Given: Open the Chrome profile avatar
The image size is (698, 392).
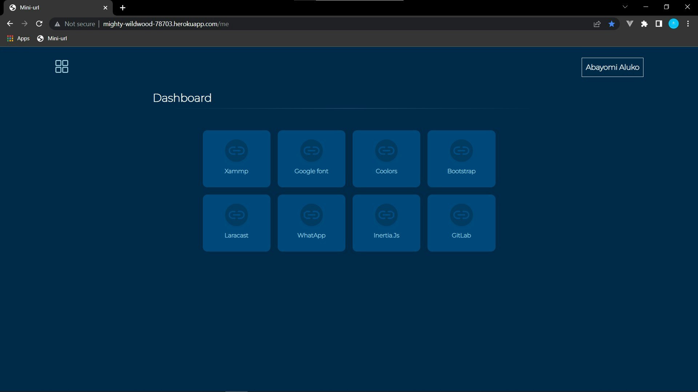Looking at the screenshot, I should (x=674, y=24).
